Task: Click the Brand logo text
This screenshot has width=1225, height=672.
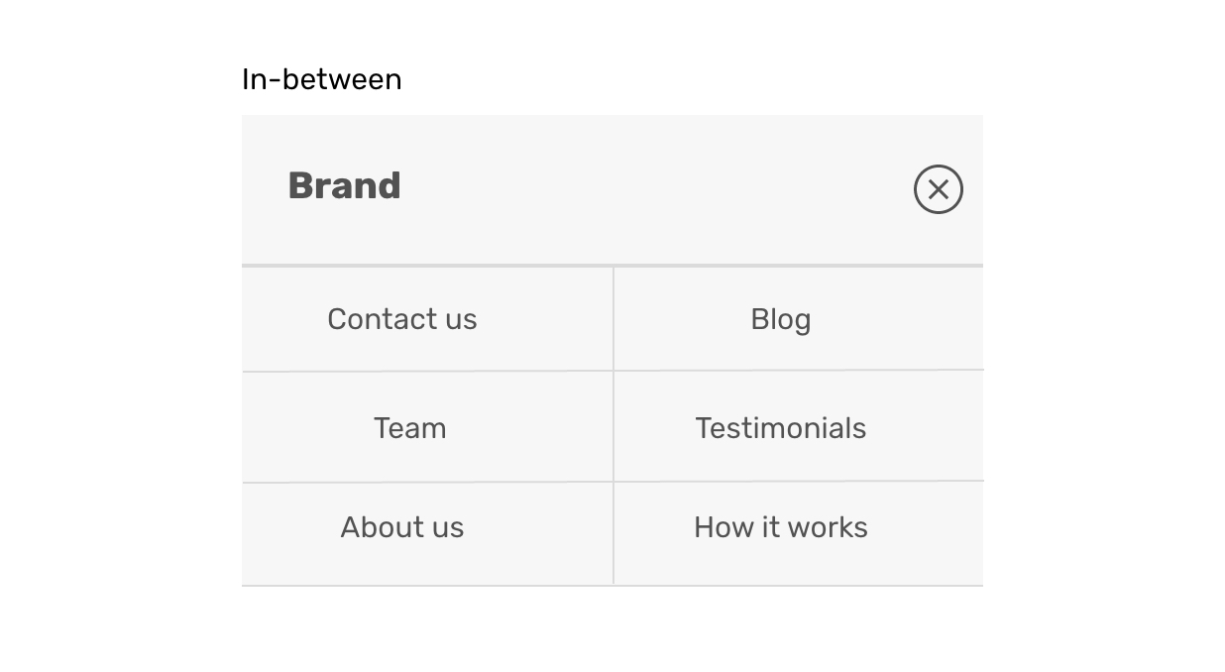Action: click(344, 186)
